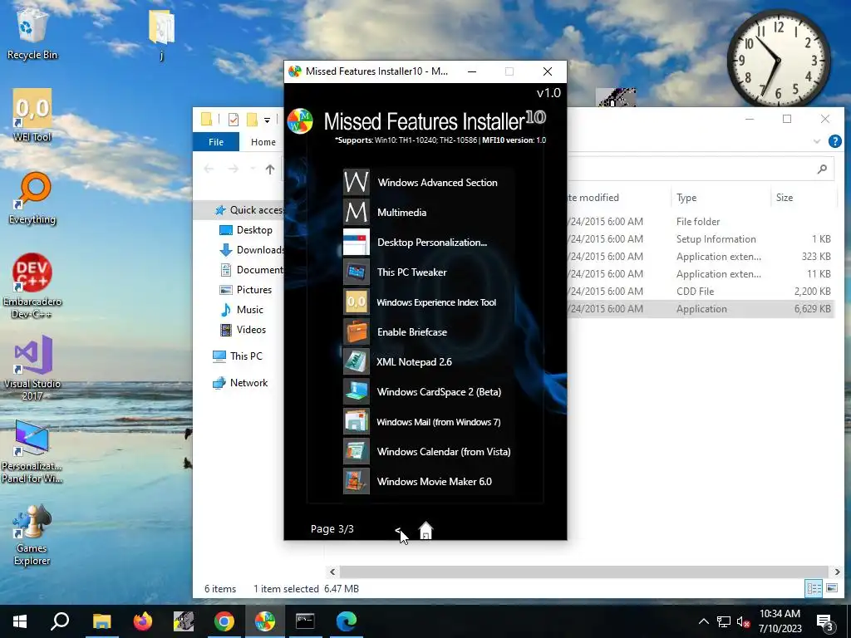Image resolution: width=851 pixels, height=638 pixels.
Task: Select Pictures in Explorer sidebar
Action: (245, 290)
